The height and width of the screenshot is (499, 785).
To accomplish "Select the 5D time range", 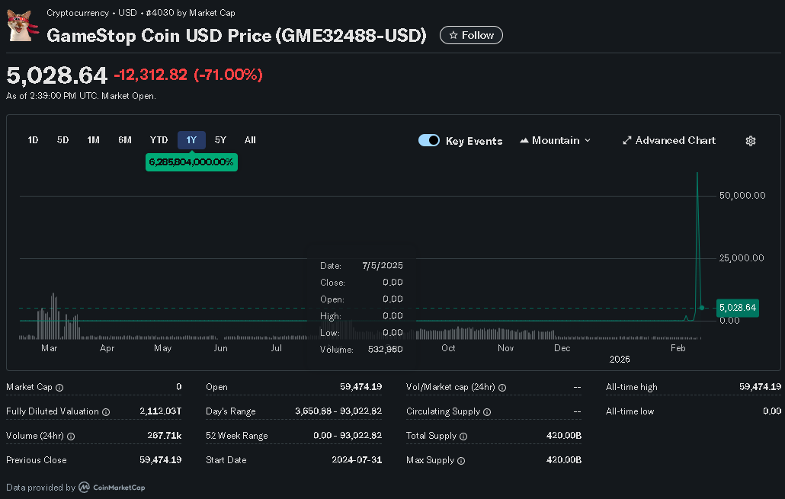I will click(x=62, y=140).
